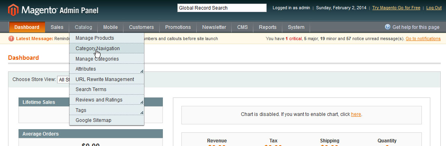Open the Catalog menu
The width and height of the screenshot is (446, 146).
click(83, 27)
